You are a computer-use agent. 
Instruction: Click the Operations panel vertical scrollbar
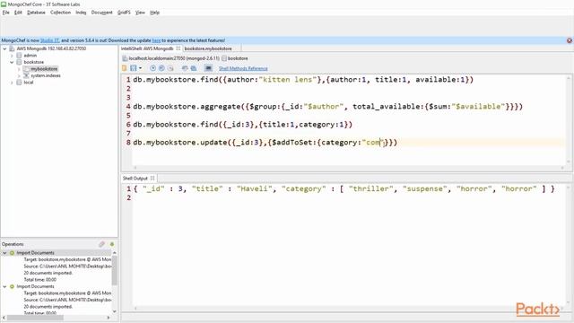[x=115, y=270]
